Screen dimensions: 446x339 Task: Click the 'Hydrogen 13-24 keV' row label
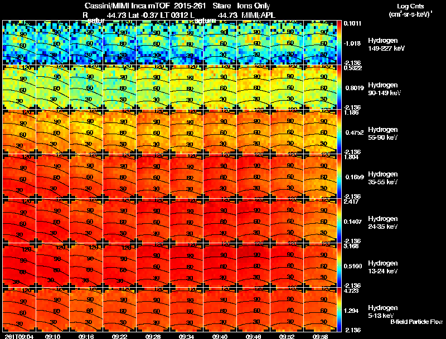pyautogui.click(x=383, y=267)
